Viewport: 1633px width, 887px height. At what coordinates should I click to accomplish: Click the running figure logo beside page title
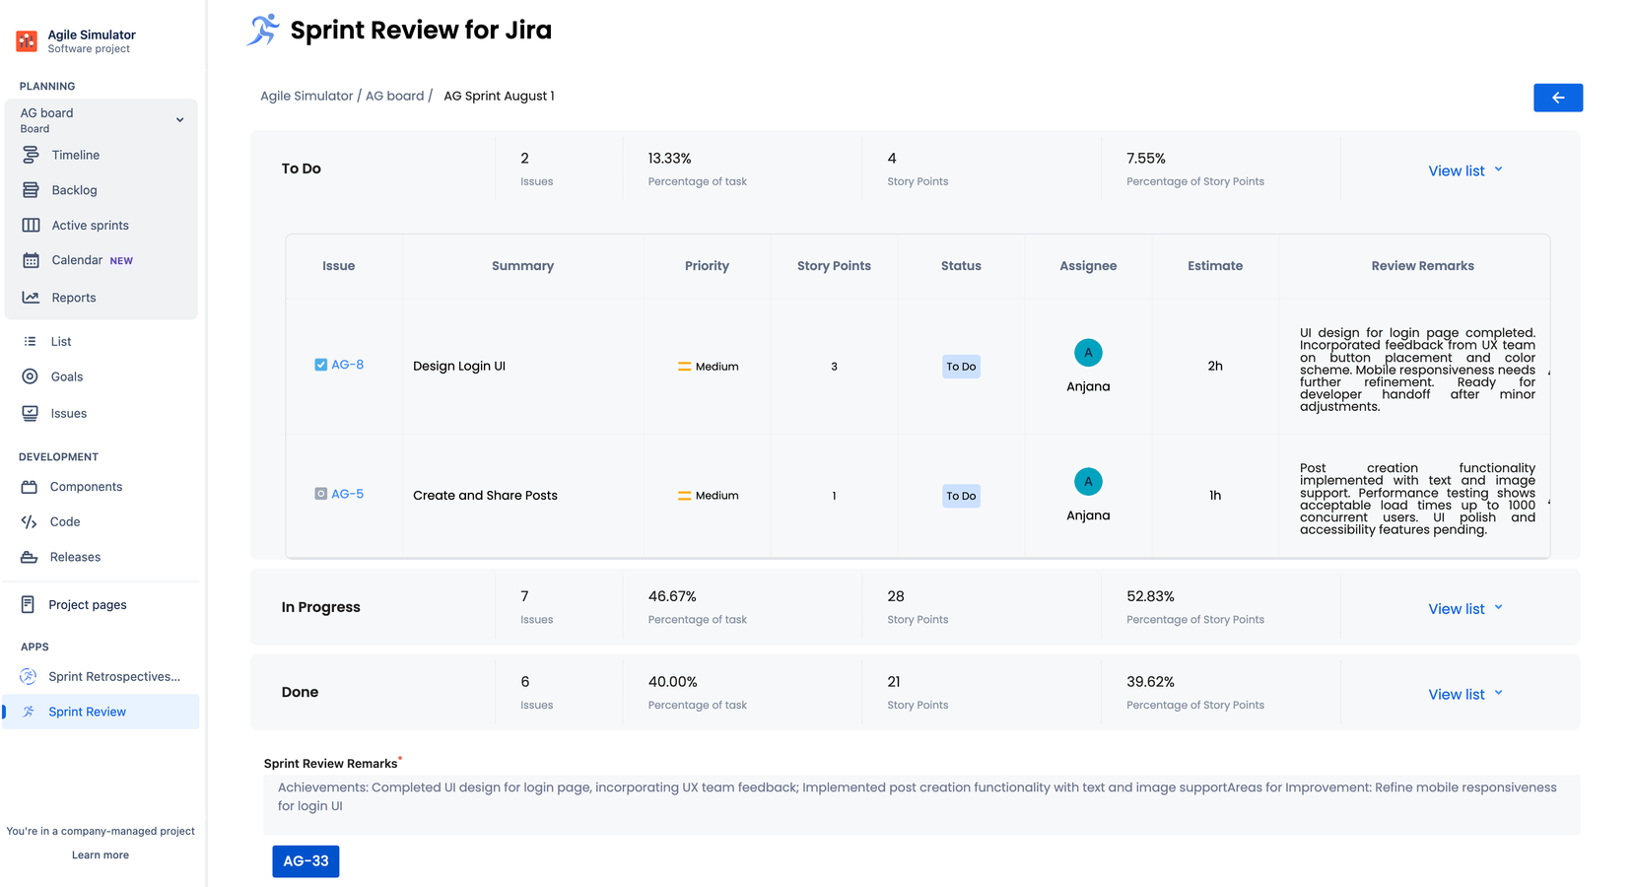(x=262, y=30)
